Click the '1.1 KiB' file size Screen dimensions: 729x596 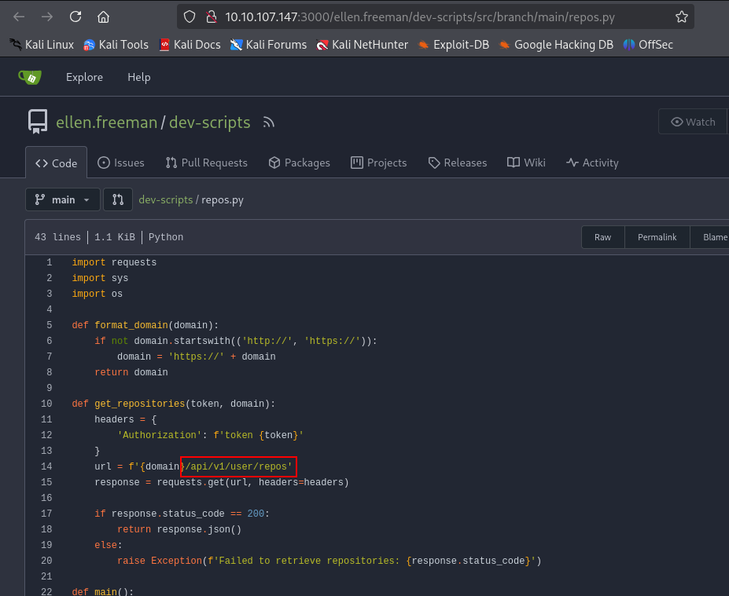click(115, 237)
